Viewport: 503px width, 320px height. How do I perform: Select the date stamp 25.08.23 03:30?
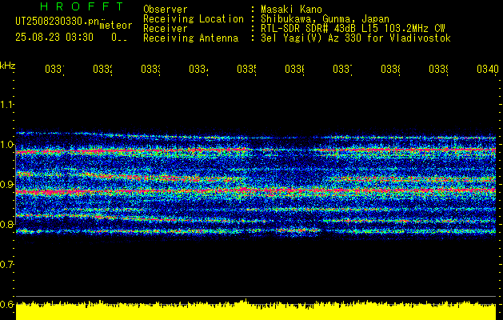pos(54,38)
